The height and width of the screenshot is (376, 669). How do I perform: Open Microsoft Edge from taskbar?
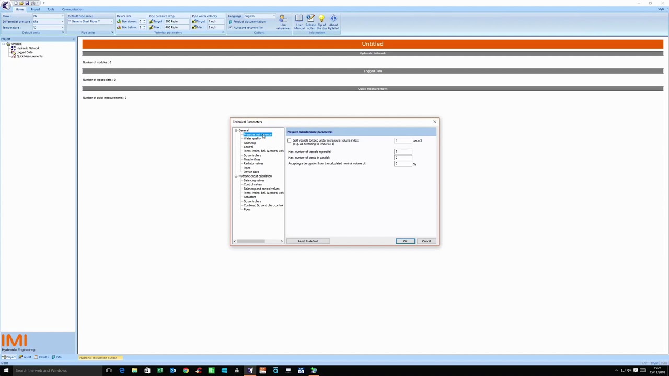pos(122,370)
